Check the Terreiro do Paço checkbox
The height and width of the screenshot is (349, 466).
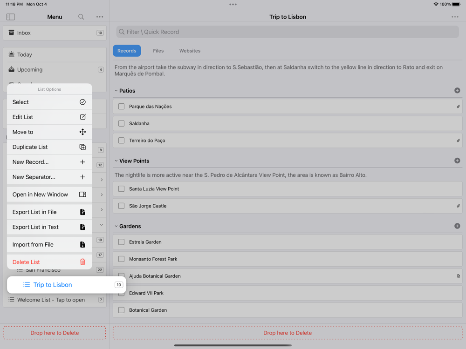tap(121, 141)
